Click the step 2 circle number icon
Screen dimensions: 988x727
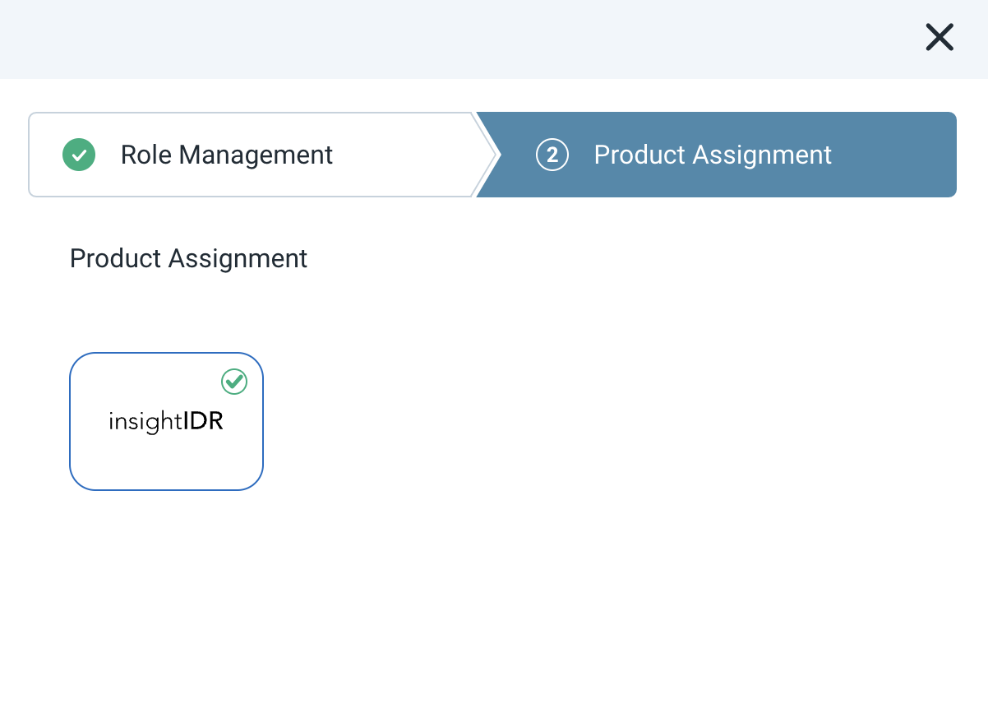click(x=552, y=155)
